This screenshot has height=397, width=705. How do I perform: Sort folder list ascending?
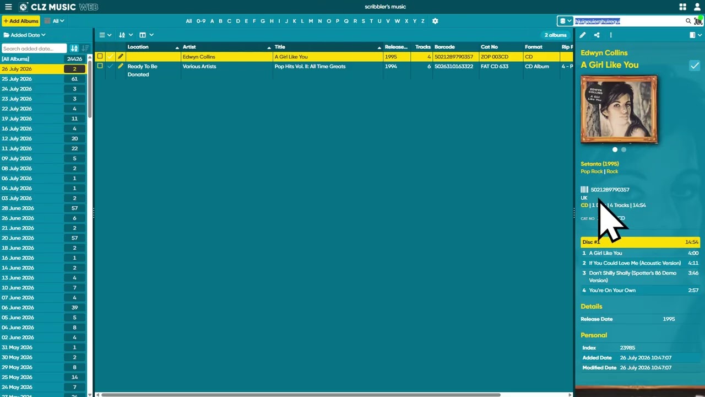74,49
